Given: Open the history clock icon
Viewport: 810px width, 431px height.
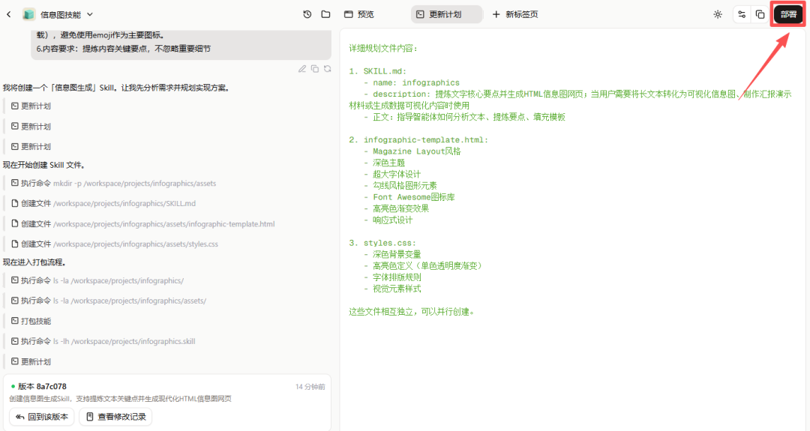Looking at the screenshot, I should 307,14.
